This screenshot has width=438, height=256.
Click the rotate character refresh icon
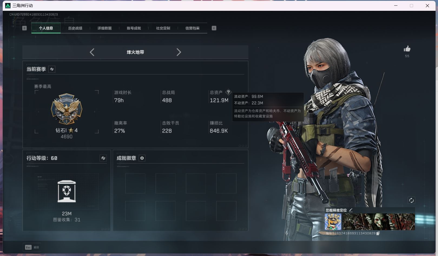[411, 200]
